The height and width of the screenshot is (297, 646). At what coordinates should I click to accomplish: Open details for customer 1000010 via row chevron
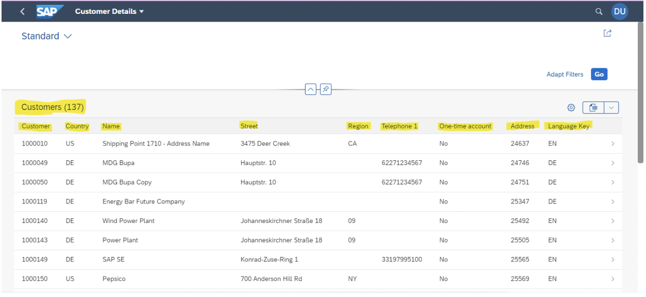coord(612,143)
